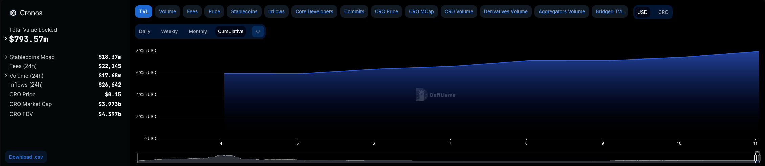Image resolution: width=765 pixels, height=166 pixels.
Task: Click the Fees (24h) label
Action: [x=23, y=66]
